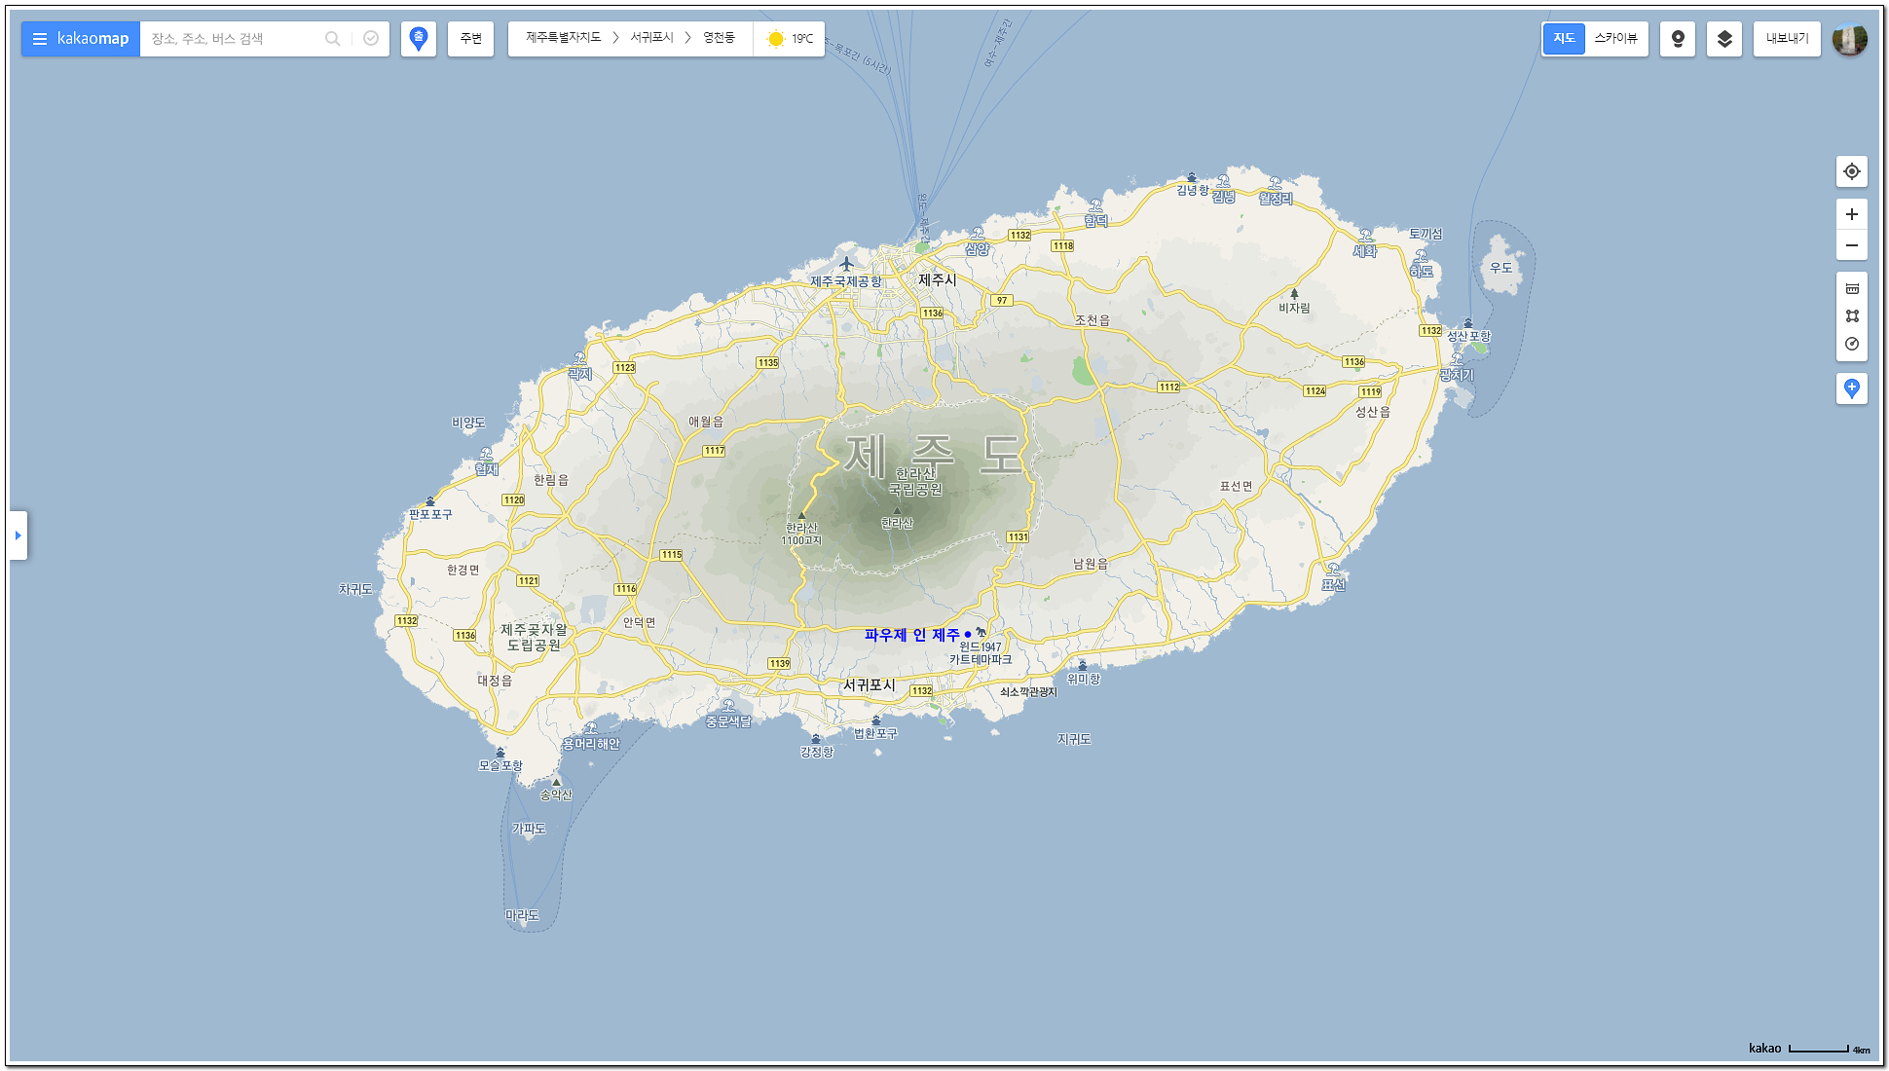The width and height of the screenshot is (1889, 1071).
Task: Select the distance measuring ruler tool
Action: (1851, 289)
